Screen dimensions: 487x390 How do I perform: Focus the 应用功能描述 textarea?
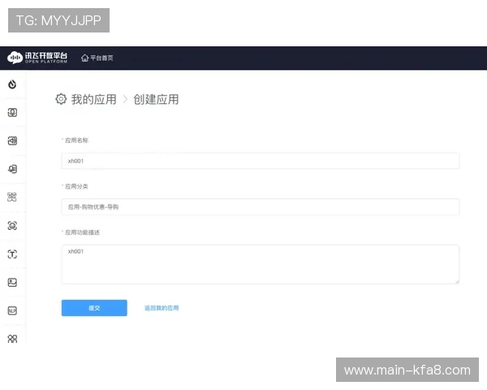coord(261,264)
